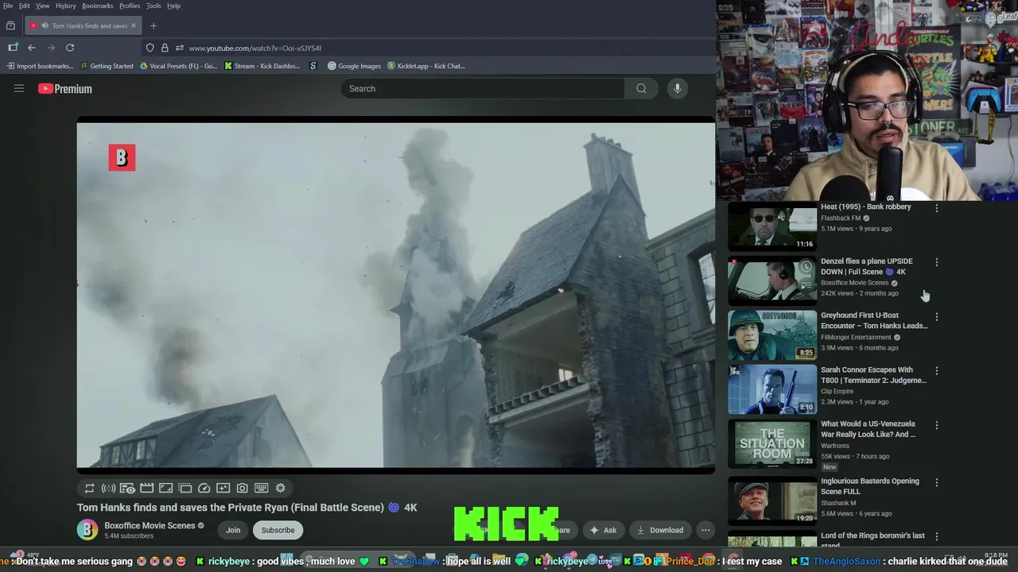
Task: Open the Help menu
Action: click(173, 6)
